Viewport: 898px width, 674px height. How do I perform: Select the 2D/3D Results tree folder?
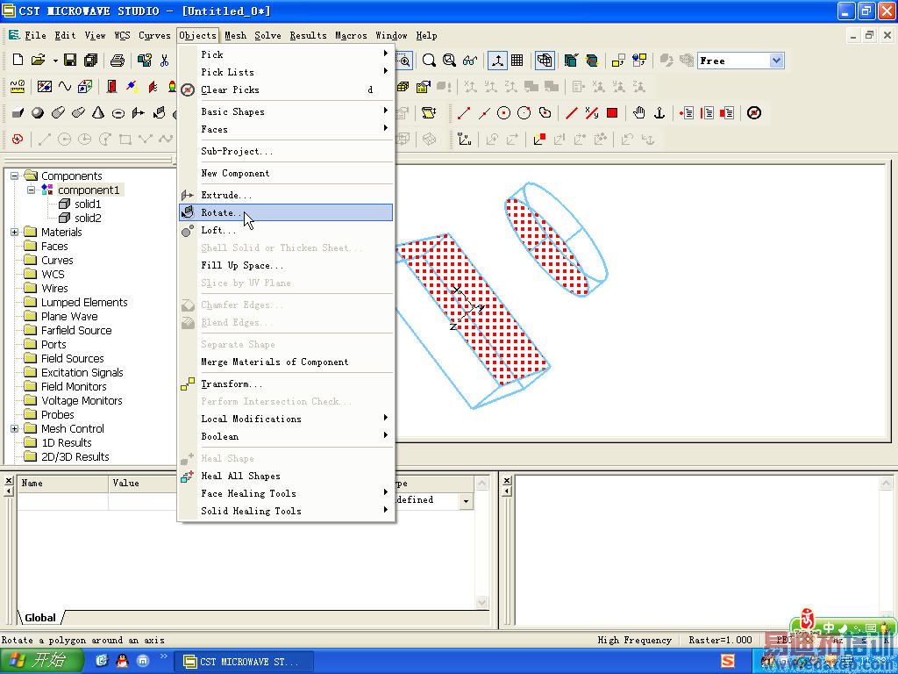[75, 456]
